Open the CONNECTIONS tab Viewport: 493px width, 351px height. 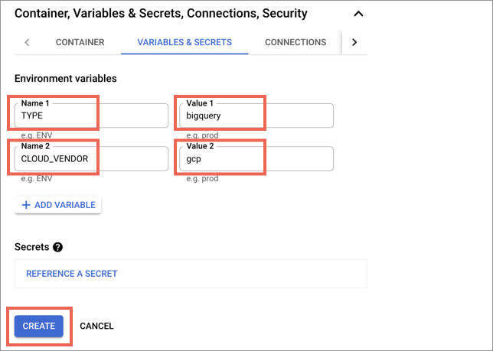(295, 42)
